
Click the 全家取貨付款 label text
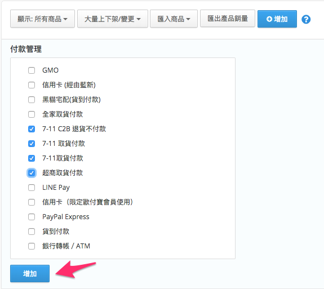(63, 114)
